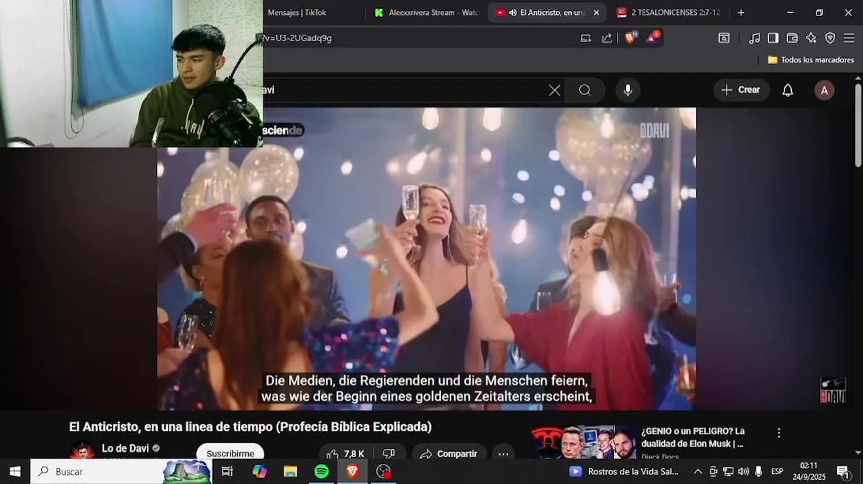
Task: Open the OBS Studio taskbar icon
Action: point(384,471)
